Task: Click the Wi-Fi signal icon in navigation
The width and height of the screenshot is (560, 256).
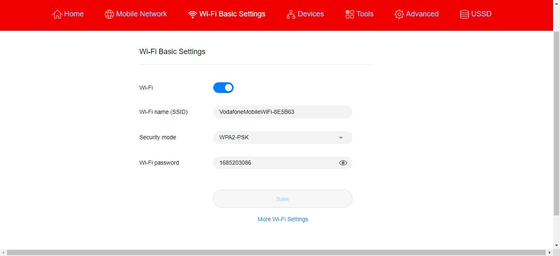Action: point(192,14)
